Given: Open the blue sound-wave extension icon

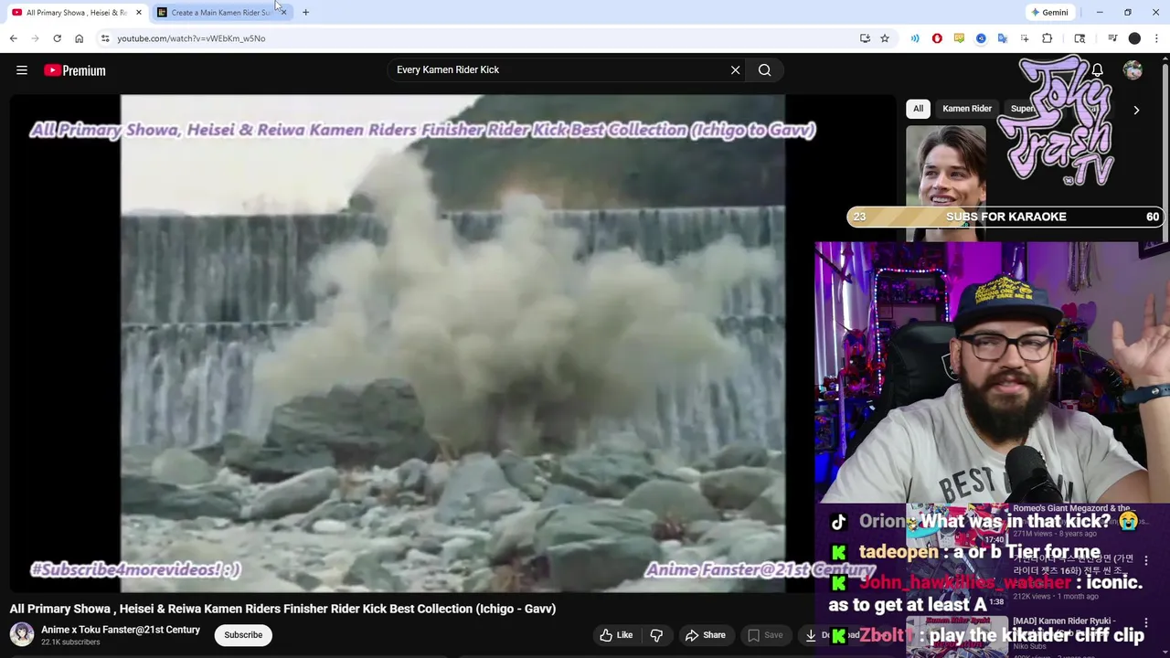Looking at the screenshot, I should coord(915,38).
